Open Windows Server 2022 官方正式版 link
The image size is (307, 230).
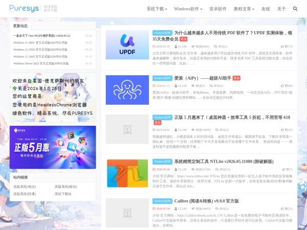[x=41, y=63]
